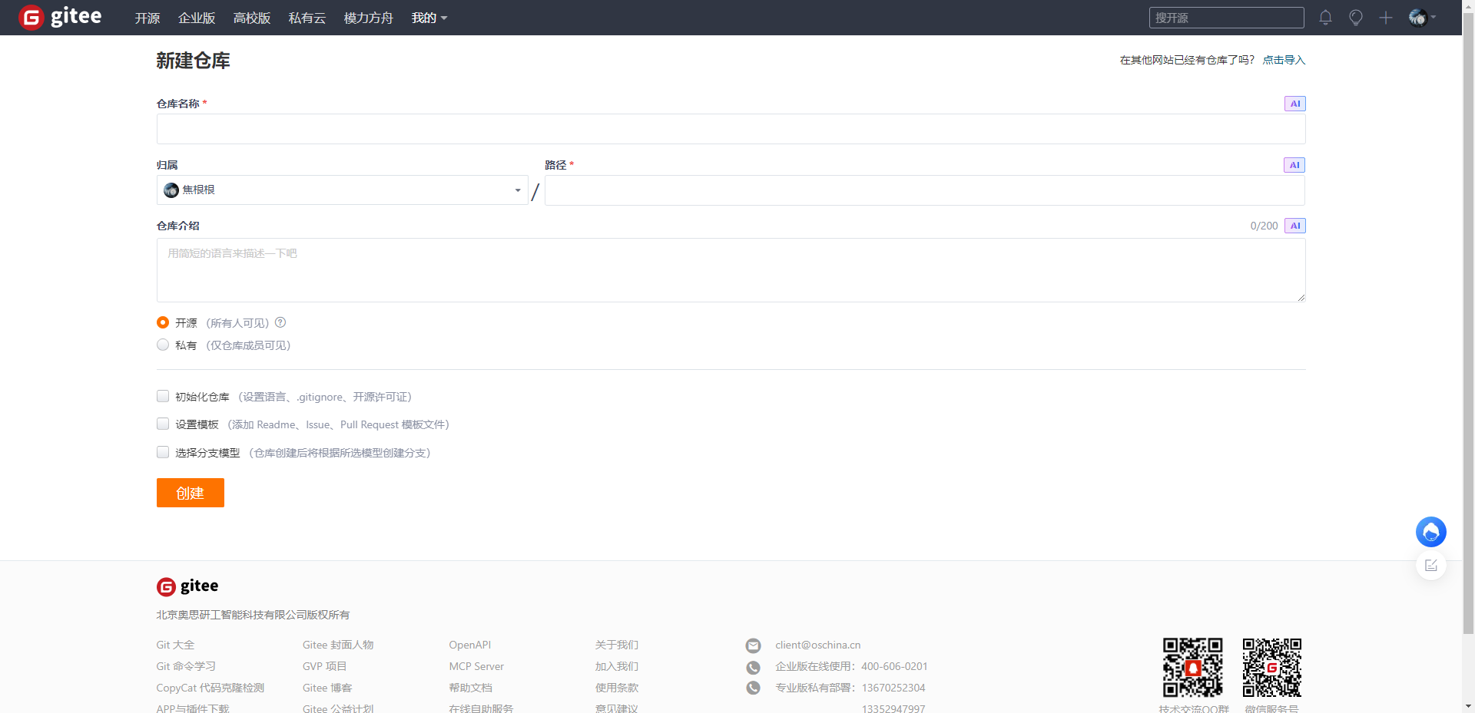Open the 使用条款 footer link
This screenshot has height=713, width=1475.
617,688
